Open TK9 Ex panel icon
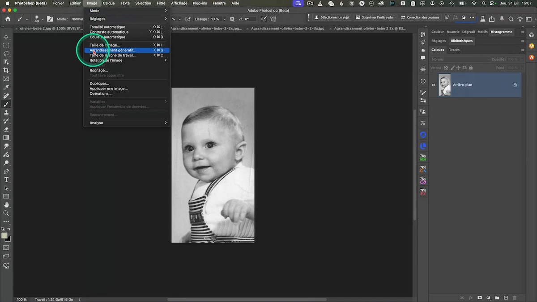The image size is (537, 302). click(423, 192)
